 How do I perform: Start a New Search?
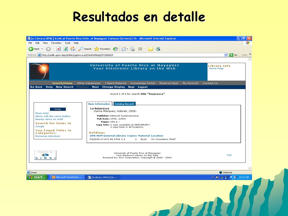pyautogui.click(x=65, y=87)
